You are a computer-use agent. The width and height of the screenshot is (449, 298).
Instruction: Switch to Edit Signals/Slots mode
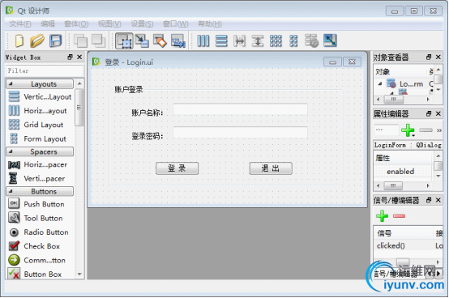(x=142, y=40)
